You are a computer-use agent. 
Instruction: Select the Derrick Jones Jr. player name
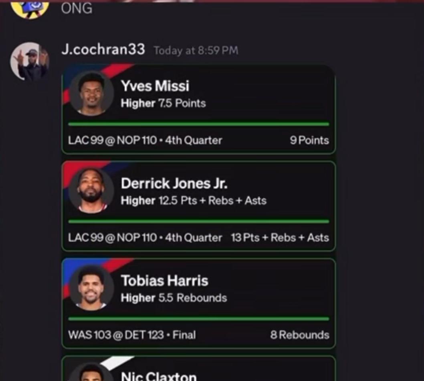(174, 183)
